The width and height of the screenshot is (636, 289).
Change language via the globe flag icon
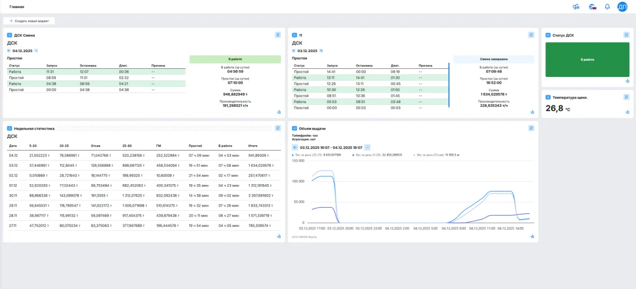592,7
